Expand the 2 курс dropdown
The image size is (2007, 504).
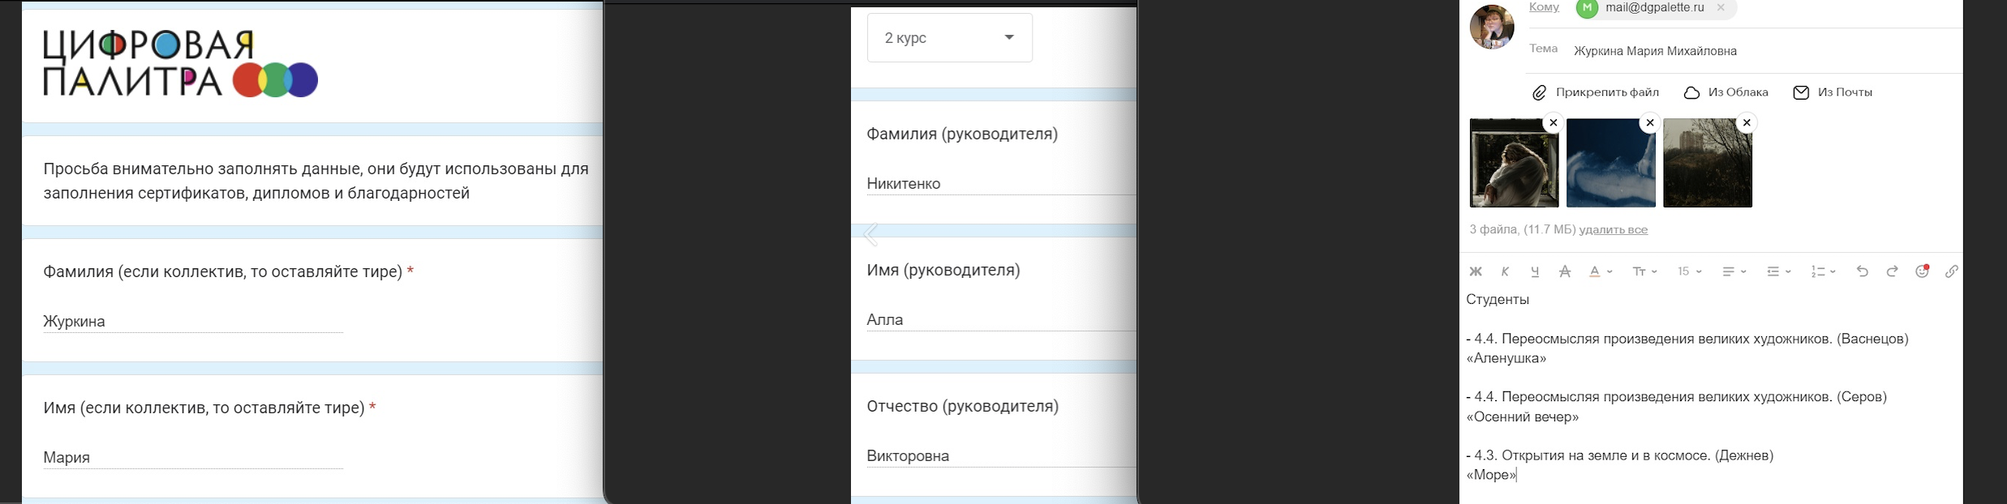point(950,38)
